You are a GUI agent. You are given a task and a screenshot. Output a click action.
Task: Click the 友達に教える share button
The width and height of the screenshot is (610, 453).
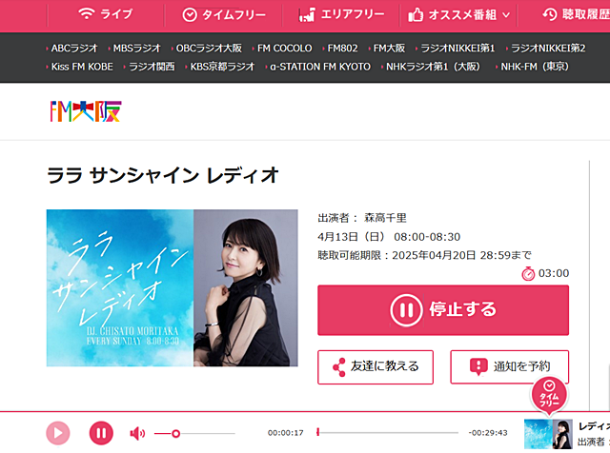point(376,366)
